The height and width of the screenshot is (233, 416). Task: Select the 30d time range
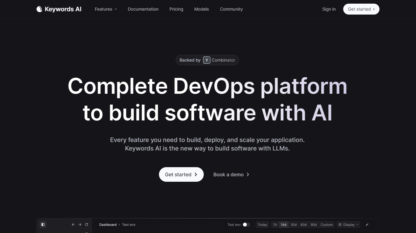[x=294, y=225]
